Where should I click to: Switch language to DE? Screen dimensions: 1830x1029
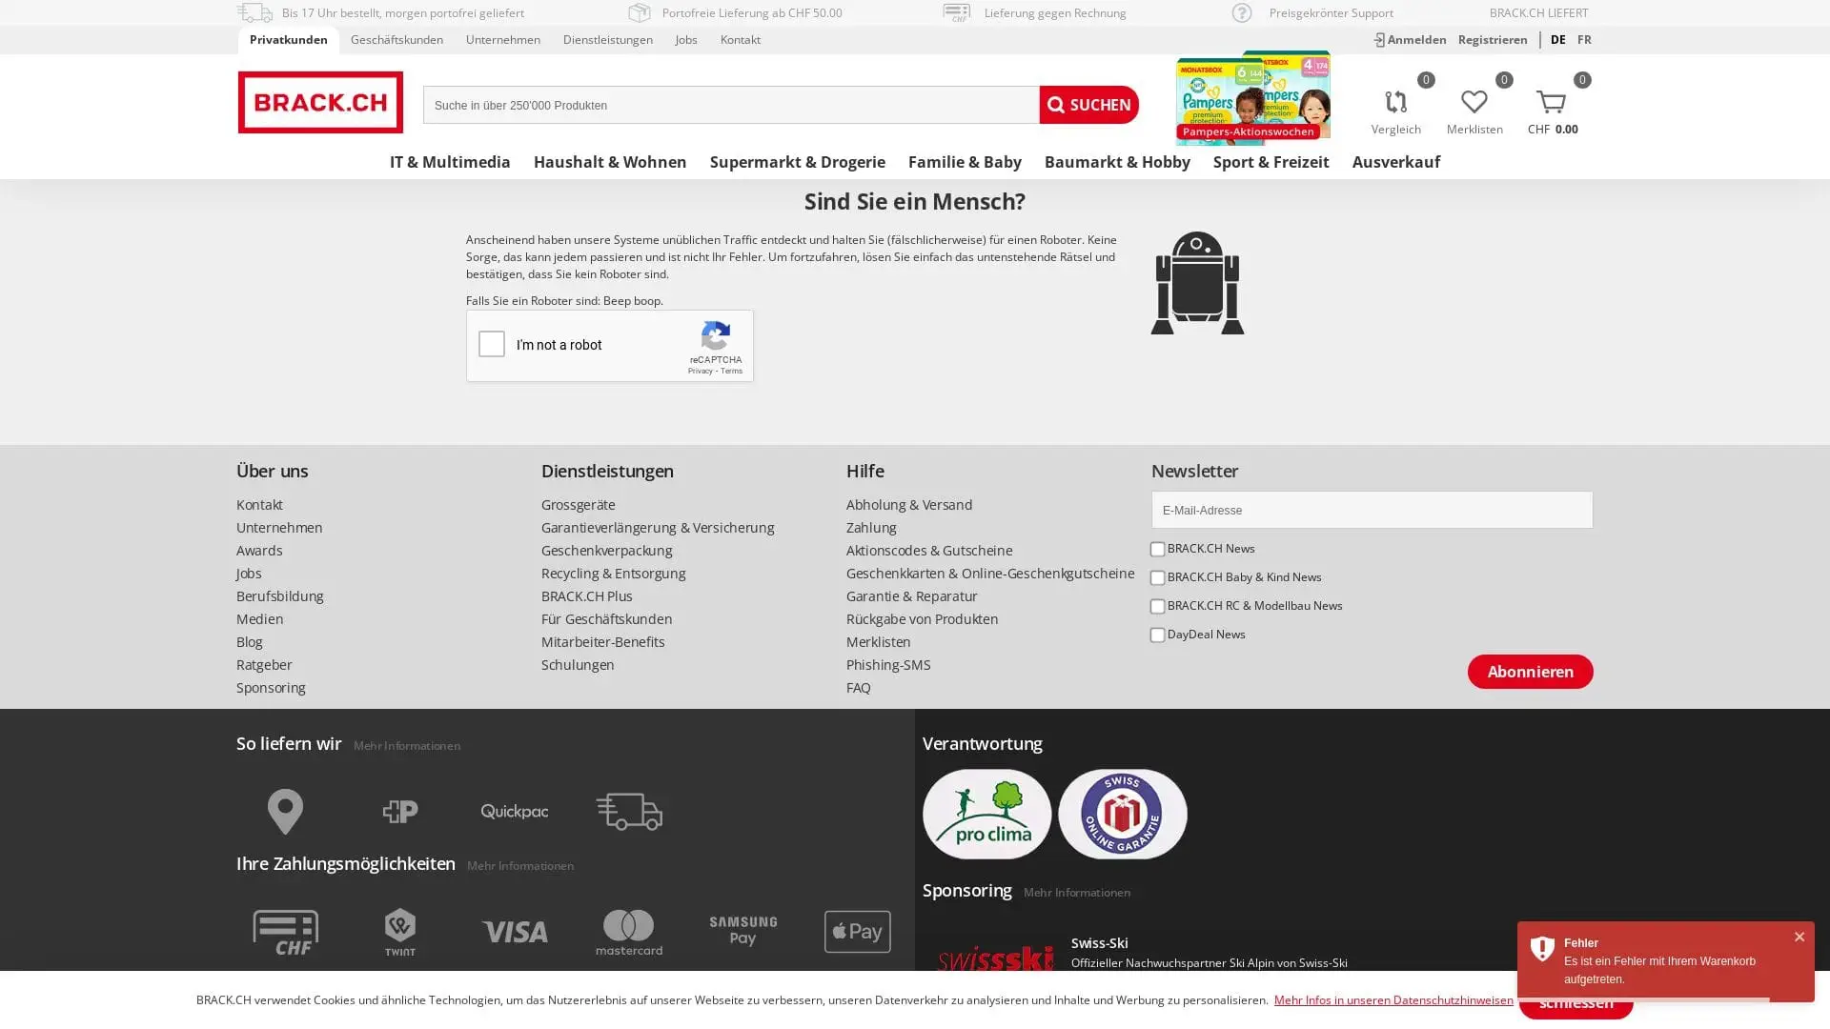(1557, 40)
